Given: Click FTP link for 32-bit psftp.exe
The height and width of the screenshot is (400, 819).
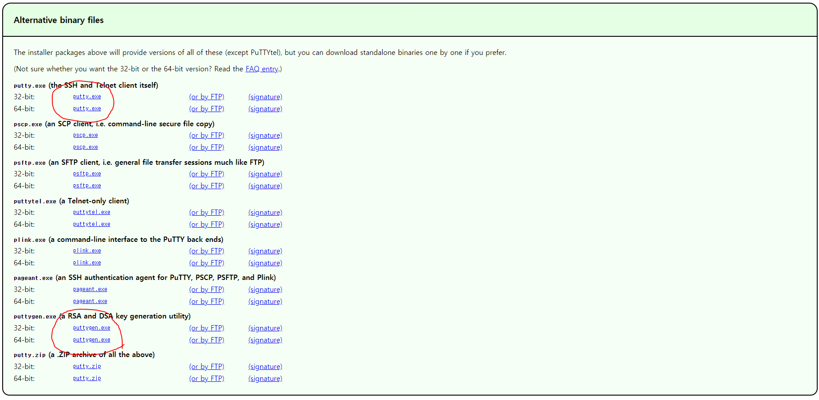Looking at the screenshot, I should coord(207,174).
